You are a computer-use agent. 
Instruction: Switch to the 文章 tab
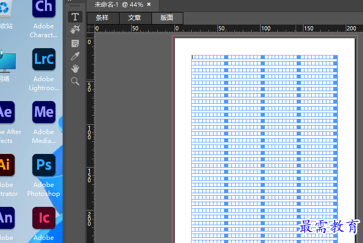(x=135, y=18)
